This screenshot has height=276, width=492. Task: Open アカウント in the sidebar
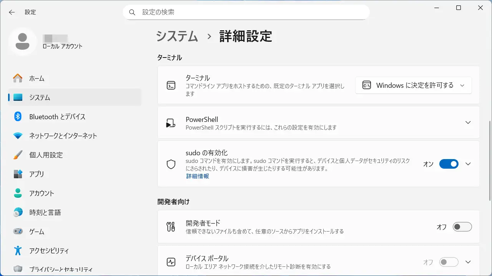coord(42,193)
